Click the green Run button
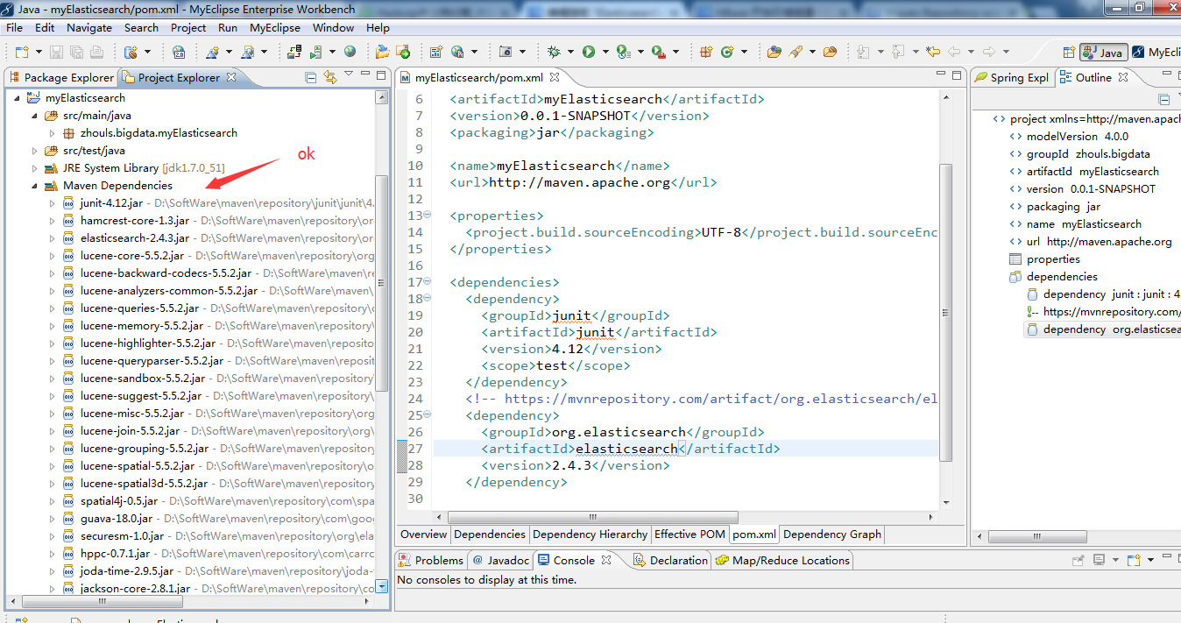 tap(589, 52)
